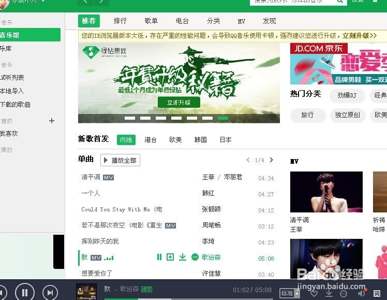Select 日本 new songs filter

point(226,140)
